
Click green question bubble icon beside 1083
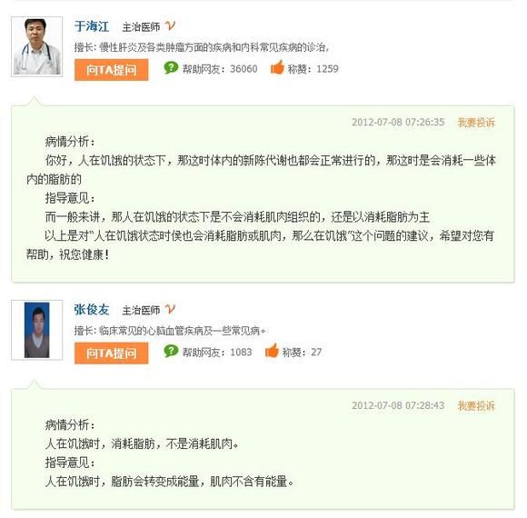point(171,352)
